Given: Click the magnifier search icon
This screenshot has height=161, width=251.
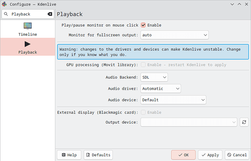Looking at the screenshot, I should [6, 14].
